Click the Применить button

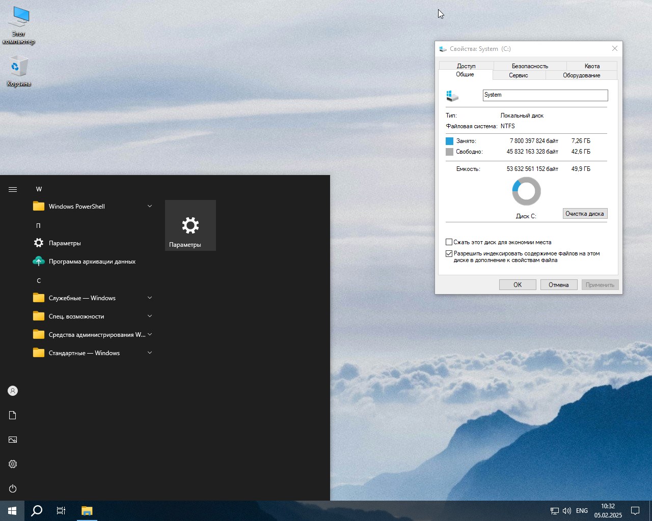tap(600, 285)
